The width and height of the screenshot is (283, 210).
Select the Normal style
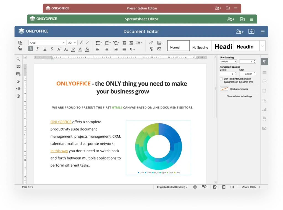point(178,46)
